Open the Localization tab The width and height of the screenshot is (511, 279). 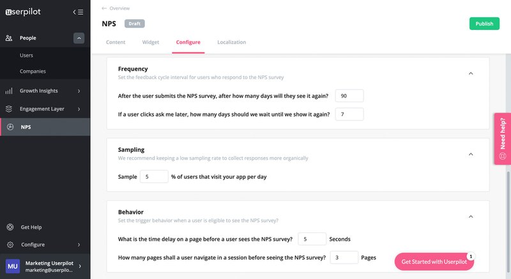pyautogui.click(x=231, y=42)
